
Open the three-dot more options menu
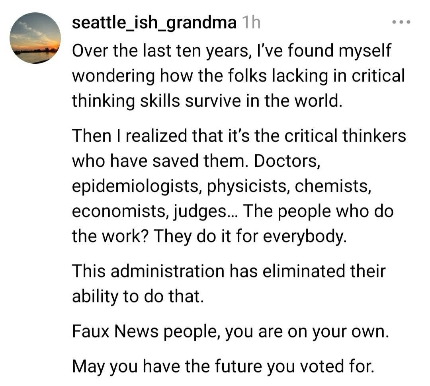tap(401, 22)
